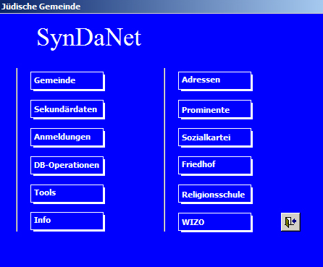The width and height of the screenshot is (323, 267).
Task: Open the Friedhof section
Action: click(215, 166)
